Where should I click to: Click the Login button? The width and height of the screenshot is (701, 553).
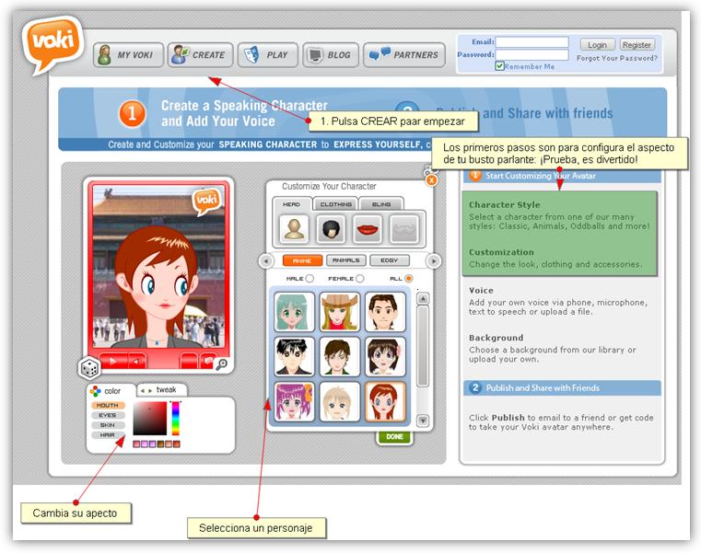(x=597, y=45)
